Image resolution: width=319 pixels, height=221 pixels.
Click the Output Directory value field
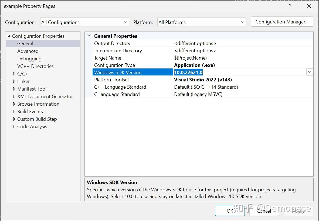click(x=195, y=43)
